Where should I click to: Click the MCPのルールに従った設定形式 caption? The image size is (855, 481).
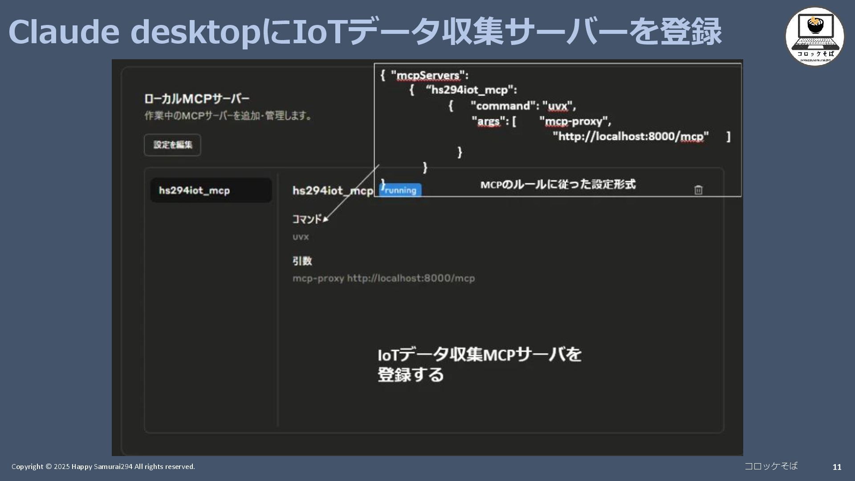[558, 184]
